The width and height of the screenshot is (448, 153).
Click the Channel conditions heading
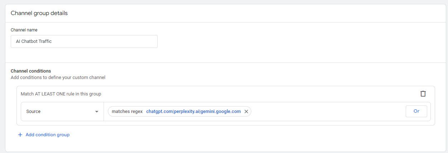coord(31,71)
